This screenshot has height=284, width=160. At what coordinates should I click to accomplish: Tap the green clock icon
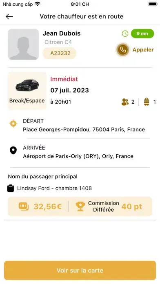click(x=125, y=33)
